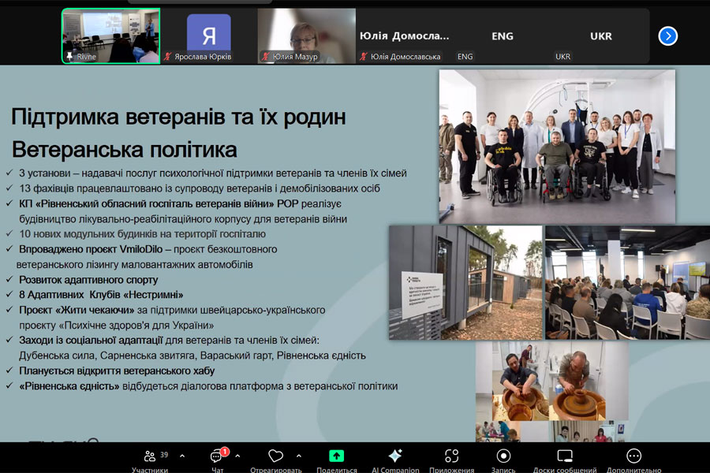Screen dimensions: 710x473
Task: Select the UKR interpreter tile
Action: coord(600,36)
